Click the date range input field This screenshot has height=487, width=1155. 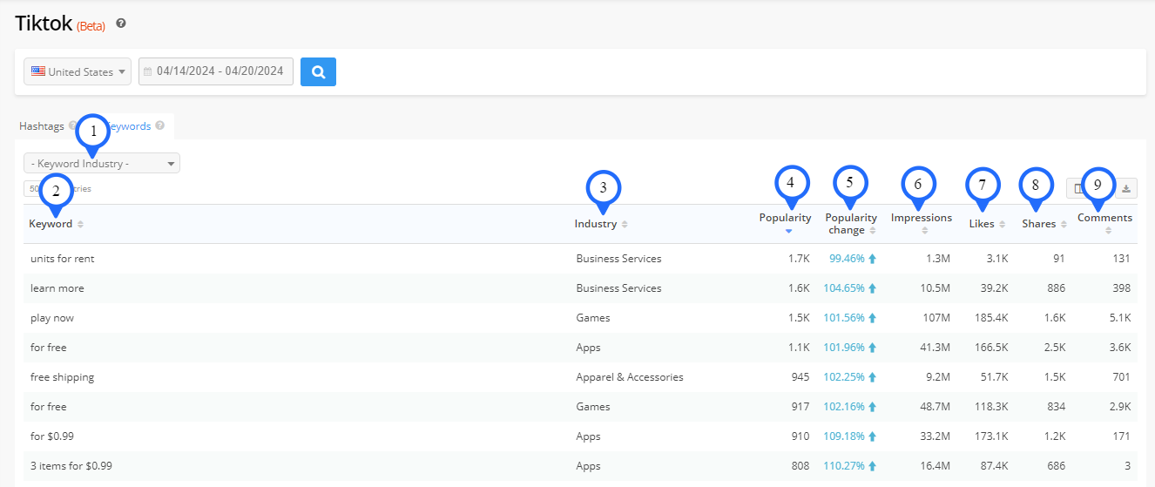point(216,71)
